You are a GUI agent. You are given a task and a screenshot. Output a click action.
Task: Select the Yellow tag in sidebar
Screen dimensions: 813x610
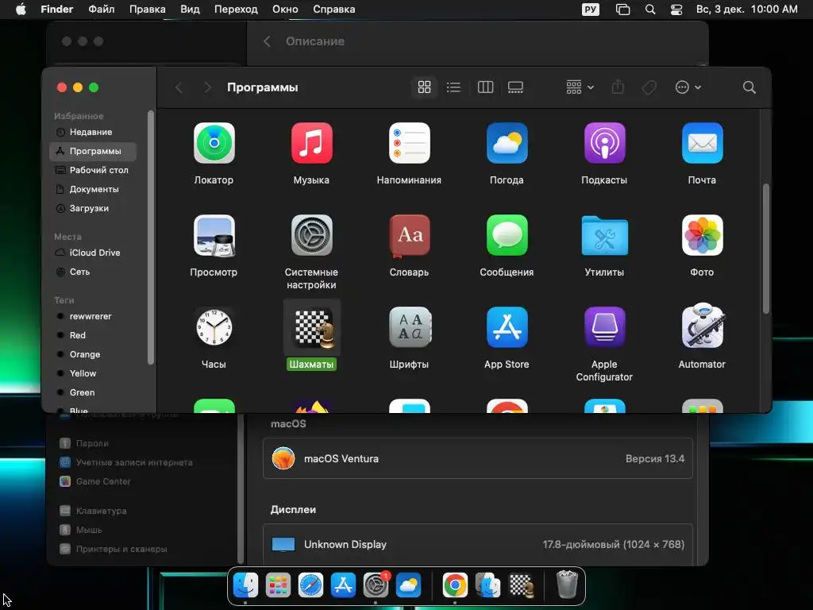pos(93,373)
